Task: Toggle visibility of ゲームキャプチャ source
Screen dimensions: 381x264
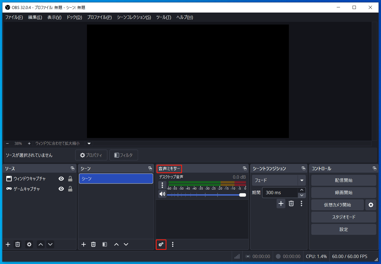Action: click(x=61, y=189)
